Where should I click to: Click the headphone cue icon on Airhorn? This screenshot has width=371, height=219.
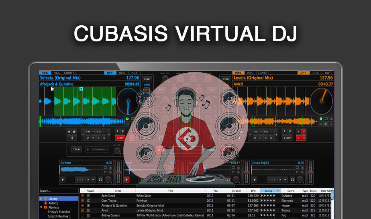pos(100,180)
